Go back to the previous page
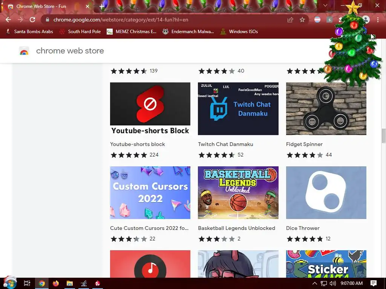The image size is (386, 289). point(8,20)
